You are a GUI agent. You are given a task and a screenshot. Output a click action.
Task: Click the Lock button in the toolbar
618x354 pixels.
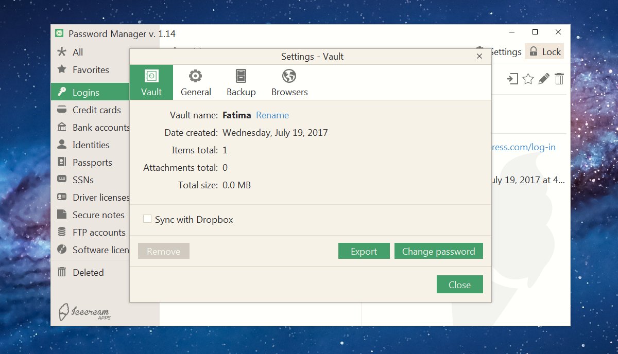coord(544,51)
